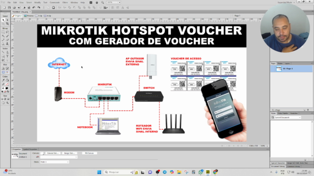Close the document tab

tap(30, 12)
